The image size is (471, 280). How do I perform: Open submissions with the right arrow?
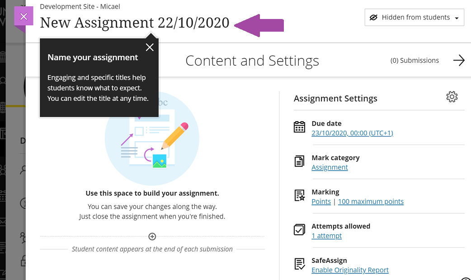(x=459, y=61)
